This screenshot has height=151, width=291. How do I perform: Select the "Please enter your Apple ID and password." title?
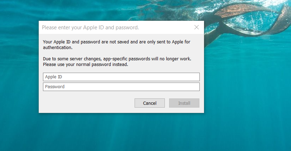pyautogui.click(x=91, y=28)
